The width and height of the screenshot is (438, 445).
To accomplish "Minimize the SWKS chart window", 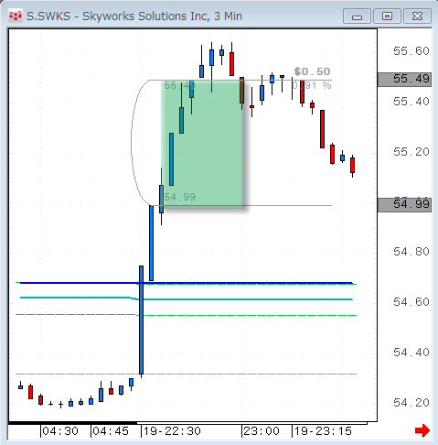I will (357, 16).
